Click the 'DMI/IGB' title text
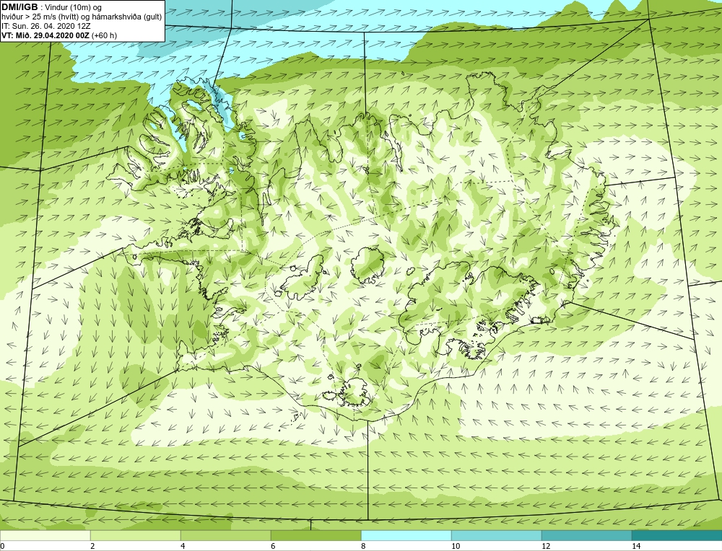Viewport: 722px width, 551px height. click(x=19, y=7)
